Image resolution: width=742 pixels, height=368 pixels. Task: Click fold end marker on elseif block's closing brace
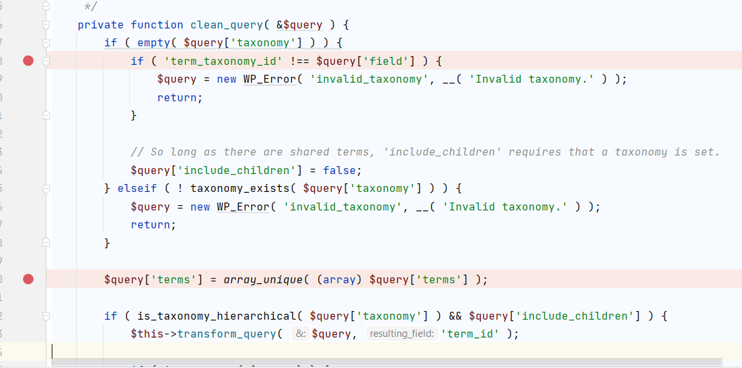[46, 243]
